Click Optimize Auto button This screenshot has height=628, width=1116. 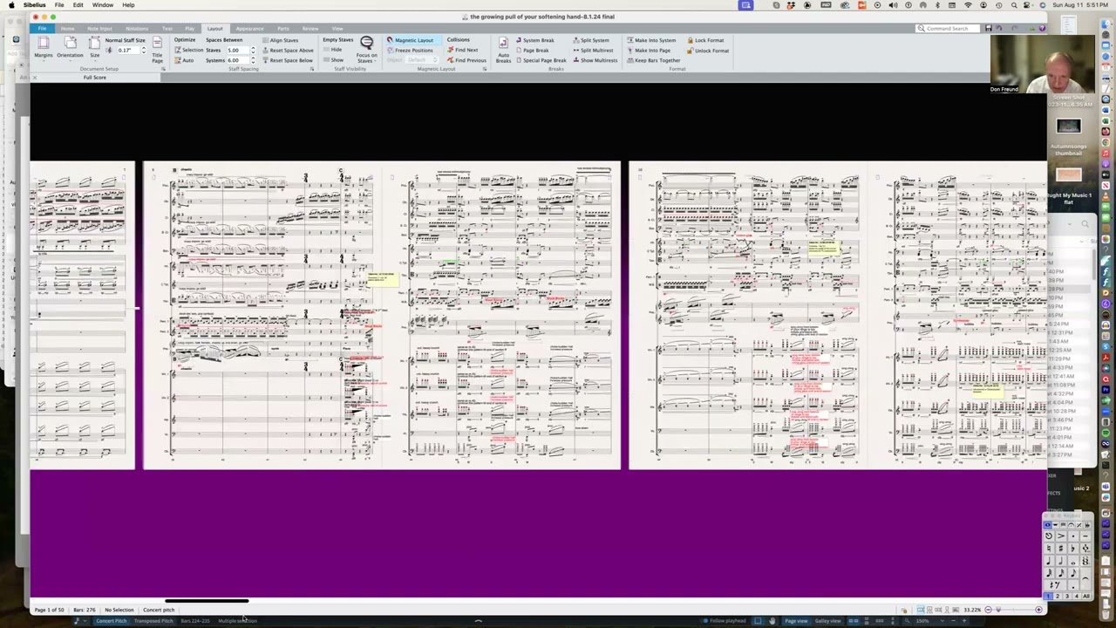tap(185, 60)
